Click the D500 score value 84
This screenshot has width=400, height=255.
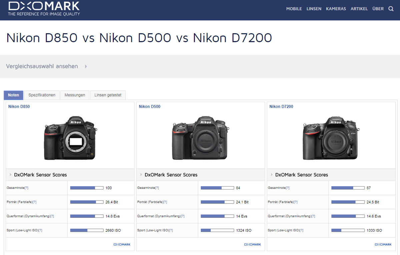coord(238,188)
